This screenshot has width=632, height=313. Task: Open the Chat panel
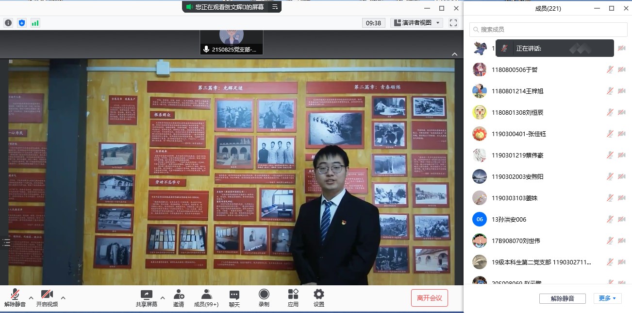coord(234,298)
